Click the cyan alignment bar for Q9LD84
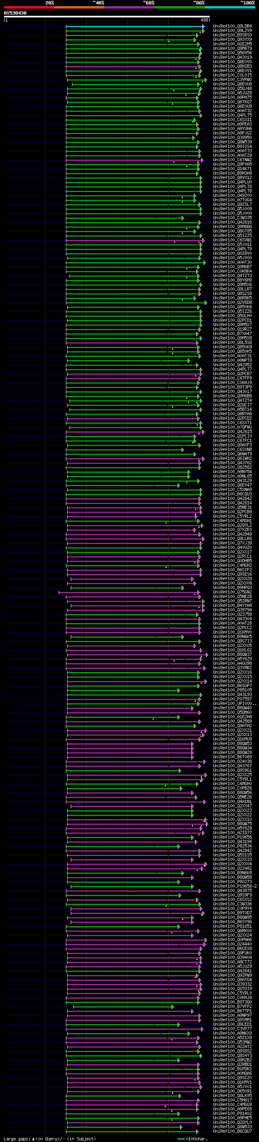The image size is (259, 1142). click(135, 27)
